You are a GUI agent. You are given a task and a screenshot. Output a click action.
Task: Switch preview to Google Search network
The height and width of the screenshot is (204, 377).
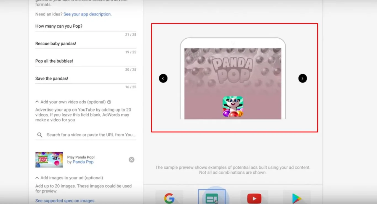[x=169, y=198]
